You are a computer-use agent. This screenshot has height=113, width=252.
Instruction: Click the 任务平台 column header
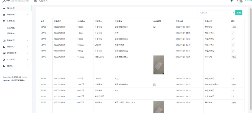point(98,21)
